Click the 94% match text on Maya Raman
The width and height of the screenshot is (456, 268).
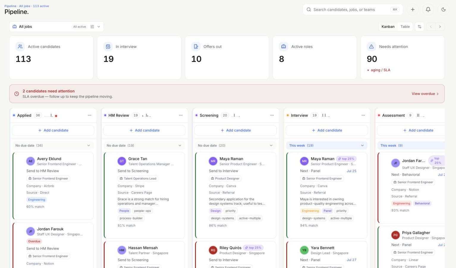(309, 226)
